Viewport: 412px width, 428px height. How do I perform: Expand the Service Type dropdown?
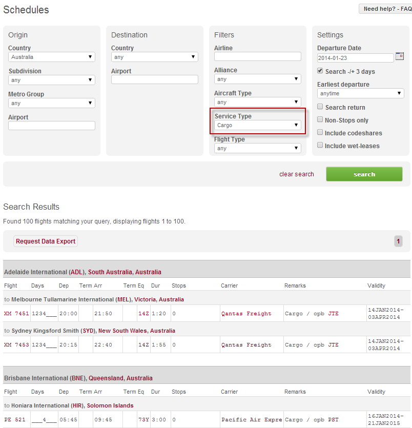[258, 125]
